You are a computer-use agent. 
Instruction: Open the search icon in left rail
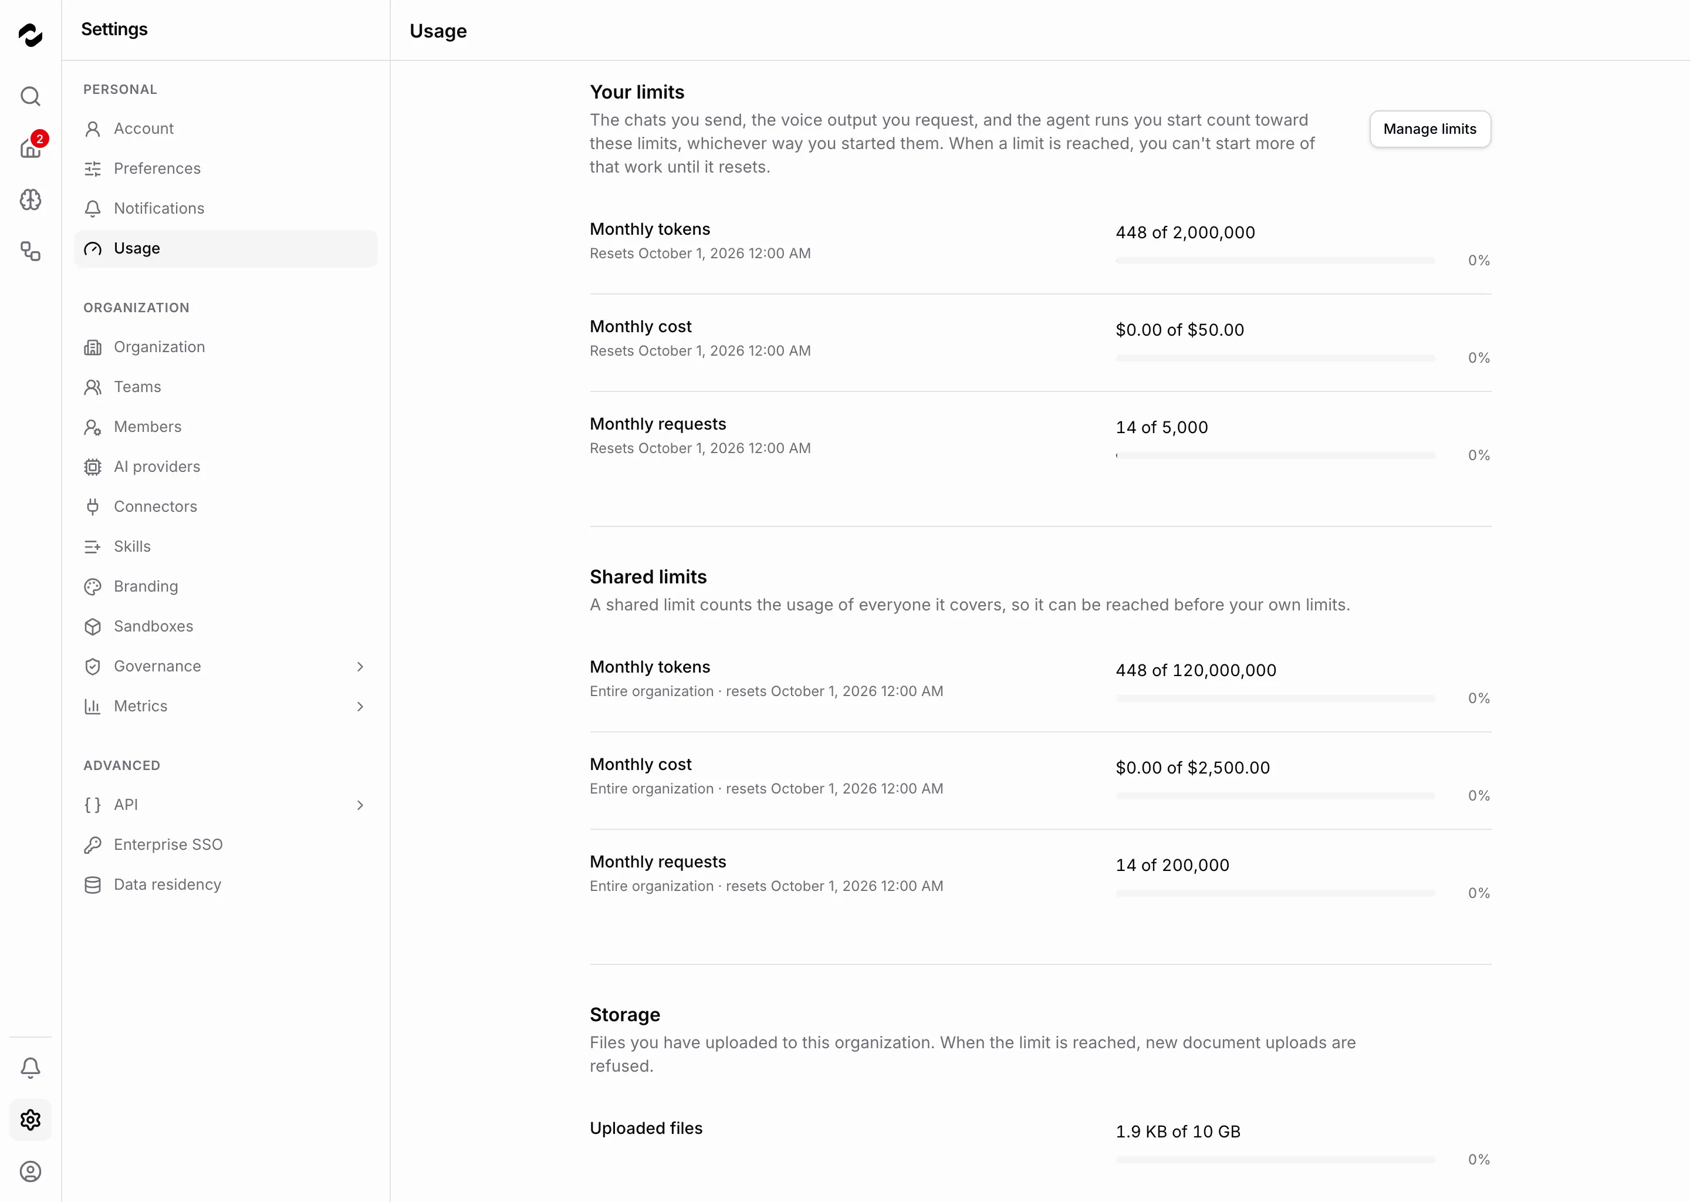[x=31, y=96]
